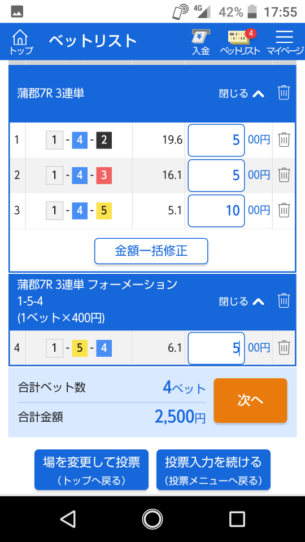Remove bet row 1-4-5 using trash icon

pyautogui.click(x=284, y=211)
